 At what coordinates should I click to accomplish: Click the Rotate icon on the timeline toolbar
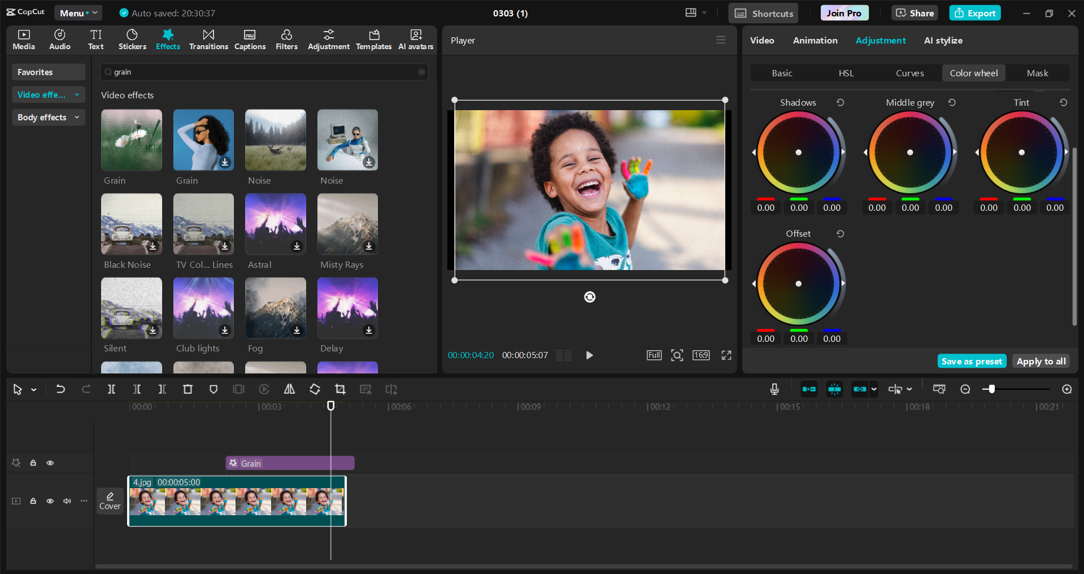pos(315,389)
